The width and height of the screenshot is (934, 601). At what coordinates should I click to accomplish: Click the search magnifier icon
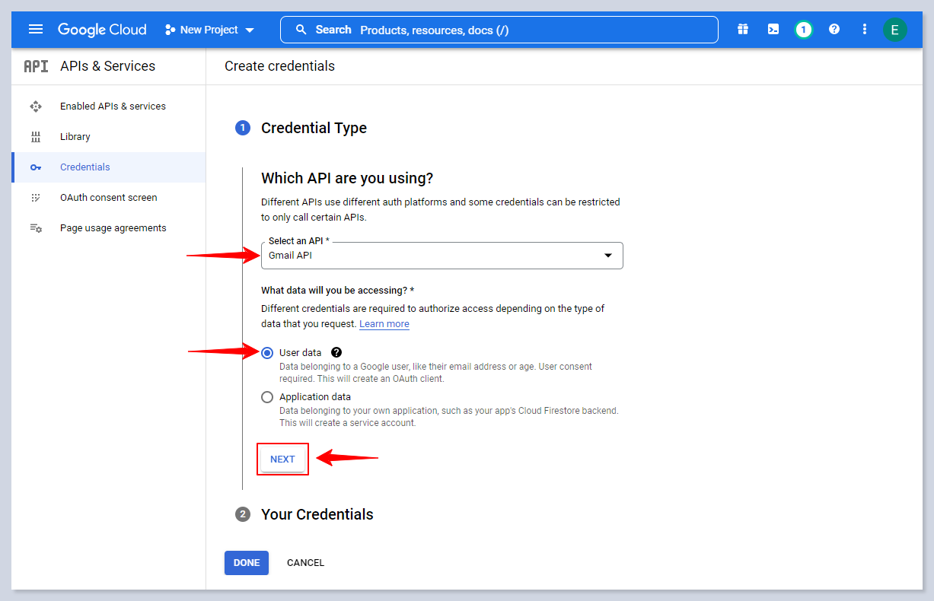(x=301, y=30)
